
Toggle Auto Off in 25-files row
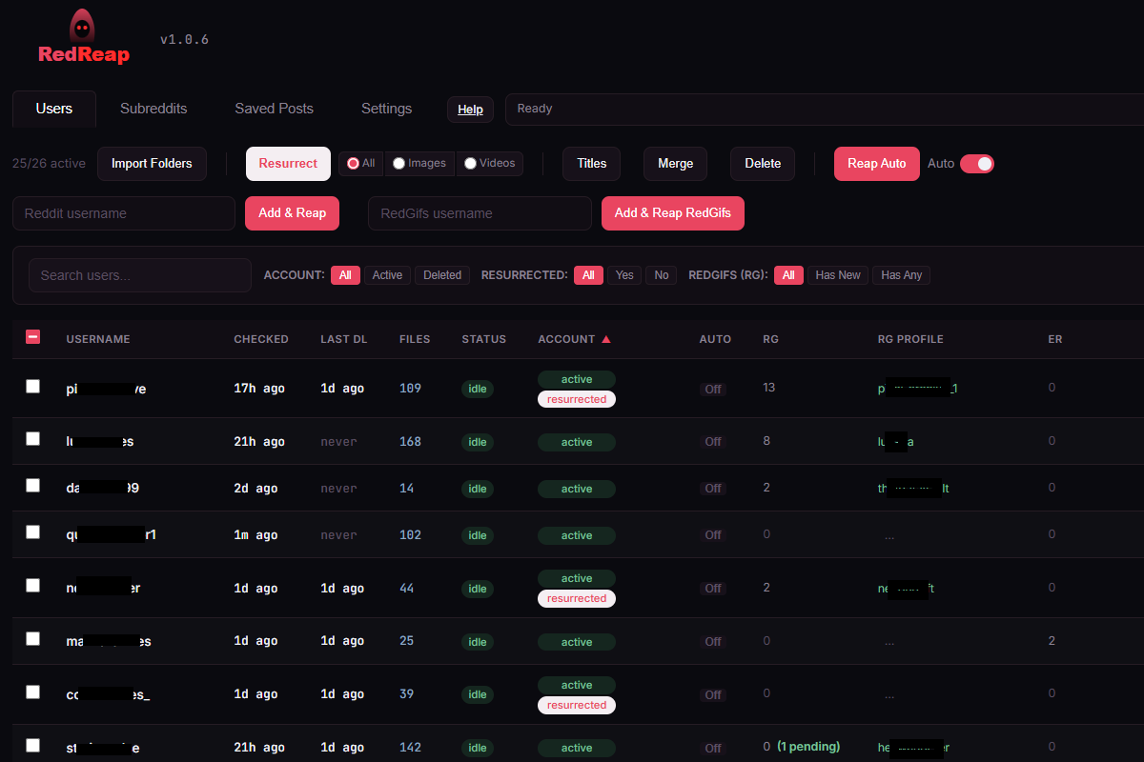pyautogui.click(x=713, y=642)
